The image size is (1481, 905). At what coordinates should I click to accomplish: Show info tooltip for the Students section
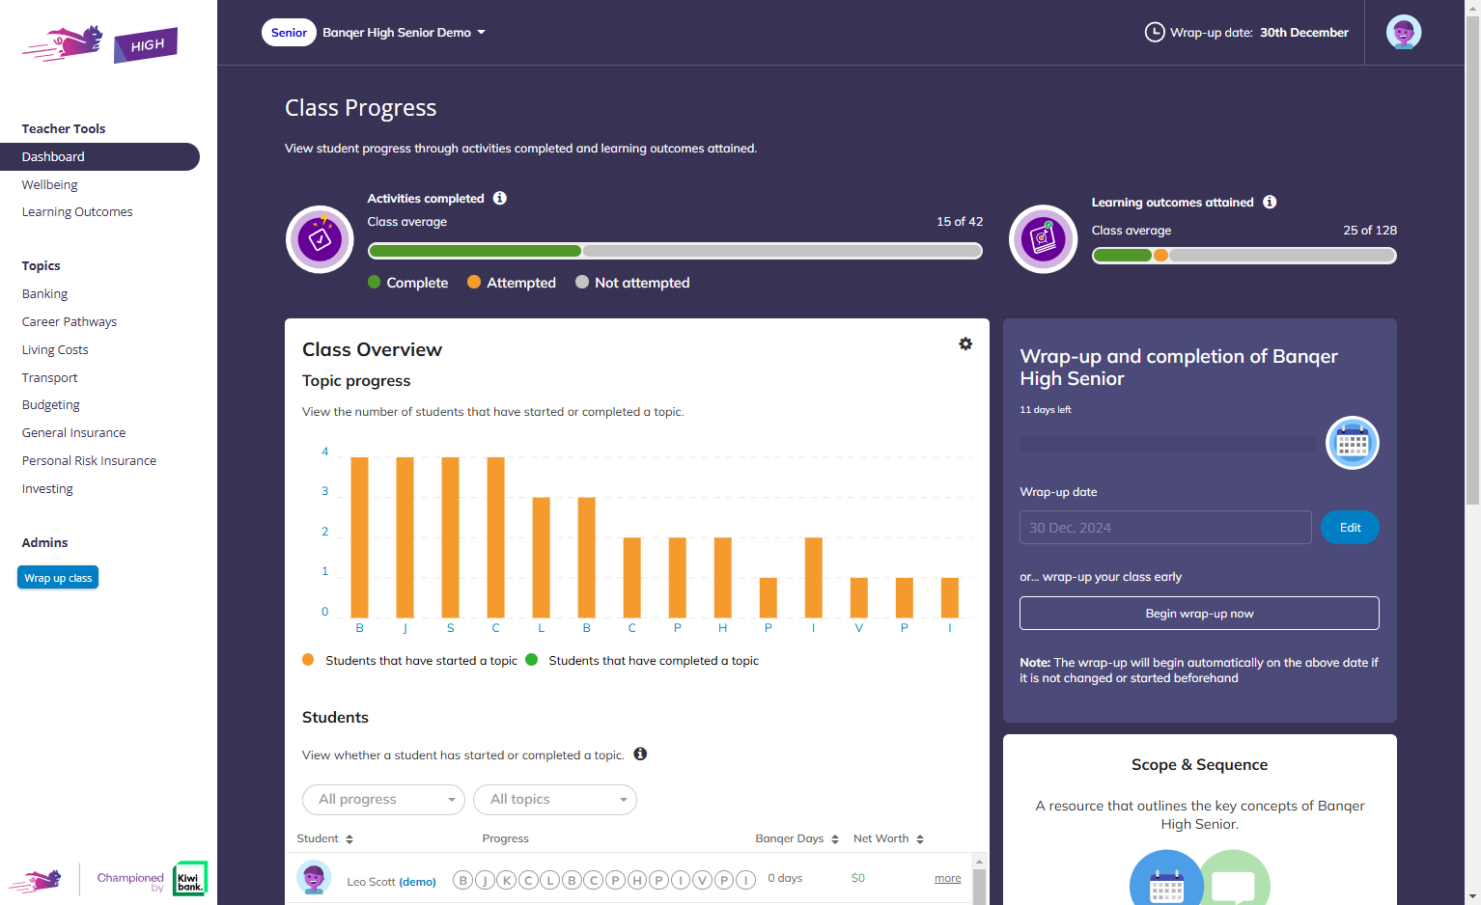click(640, 754)
